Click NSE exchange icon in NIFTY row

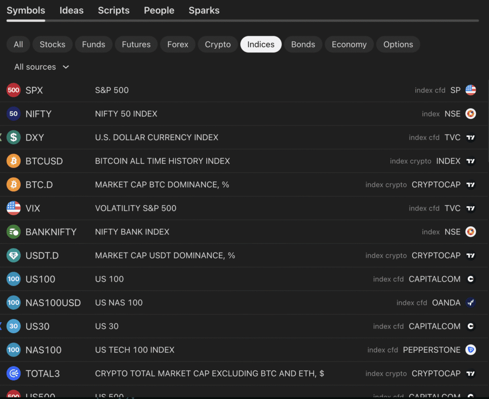(470, 114)
